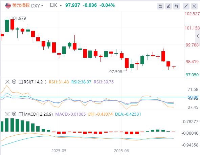Remove the MACD indicator with X
Screen dimensions: 200x155
(x=7, y=114)
